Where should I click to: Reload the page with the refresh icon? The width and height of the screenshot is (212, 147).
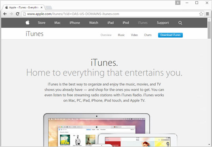17,14
